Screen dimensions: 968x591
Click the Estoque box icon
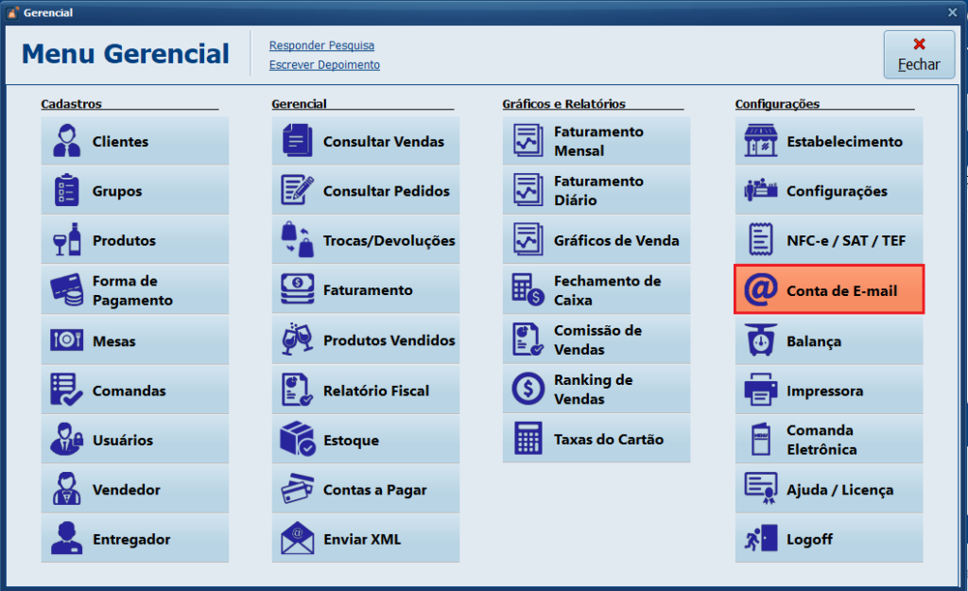coord(298,440)
